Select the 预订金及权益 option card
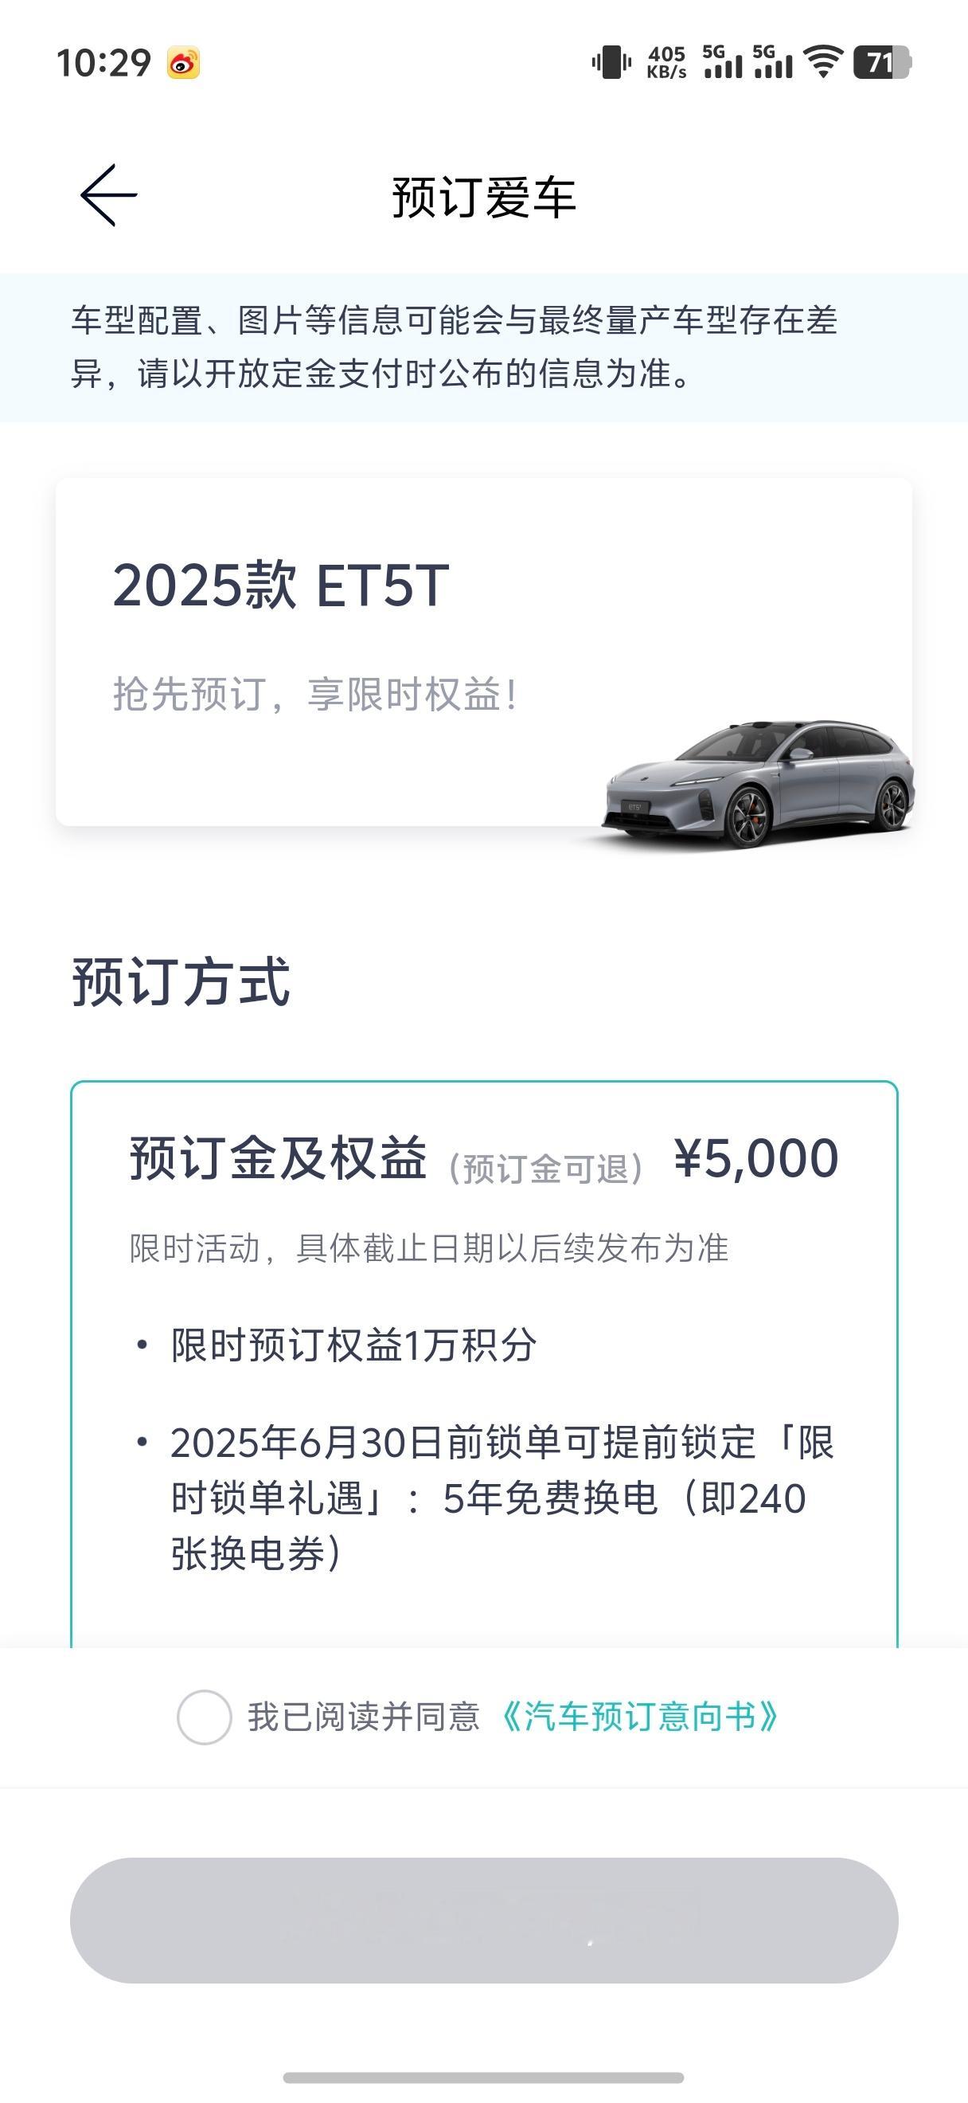 [x=485, y=1363]
